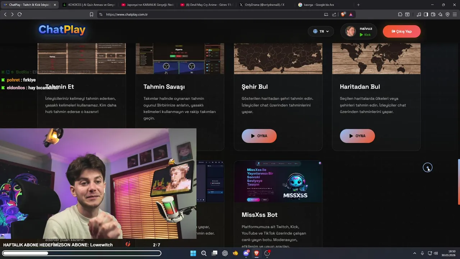
Task: Open the Brave VPN shield icon
Action: click(447, 14)
